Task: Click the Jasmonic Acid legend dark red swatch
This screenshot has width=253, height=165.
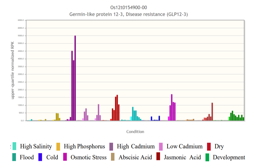Action: [158, 156]
